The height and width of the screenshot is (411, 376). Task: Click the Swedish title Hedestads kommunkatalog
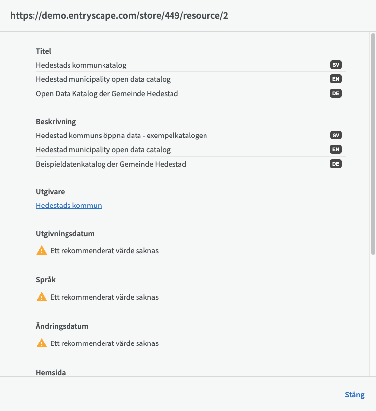pos(81,65)
